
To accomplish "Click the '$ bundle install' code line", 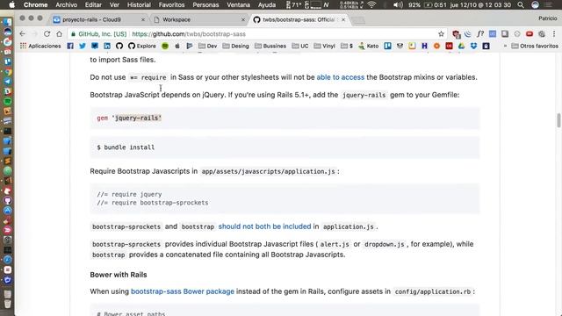I will coord(126,147).
